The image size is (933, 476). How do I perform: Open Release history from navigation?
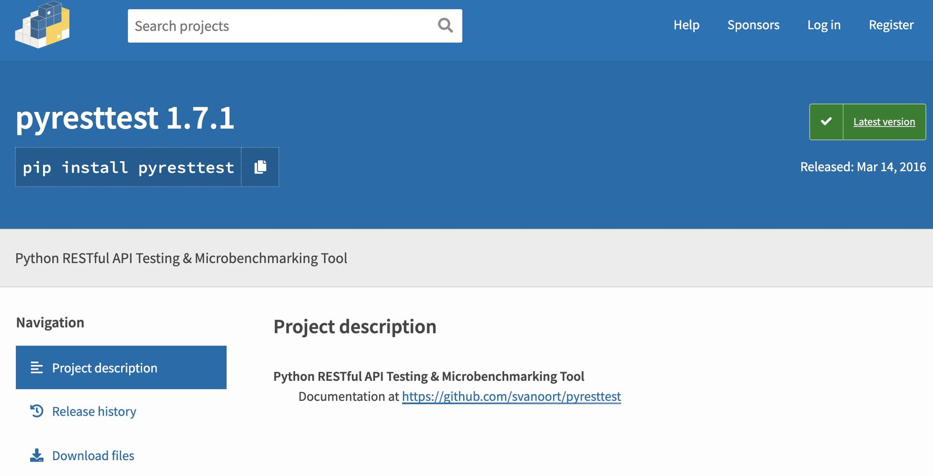(x=94, y=411)
